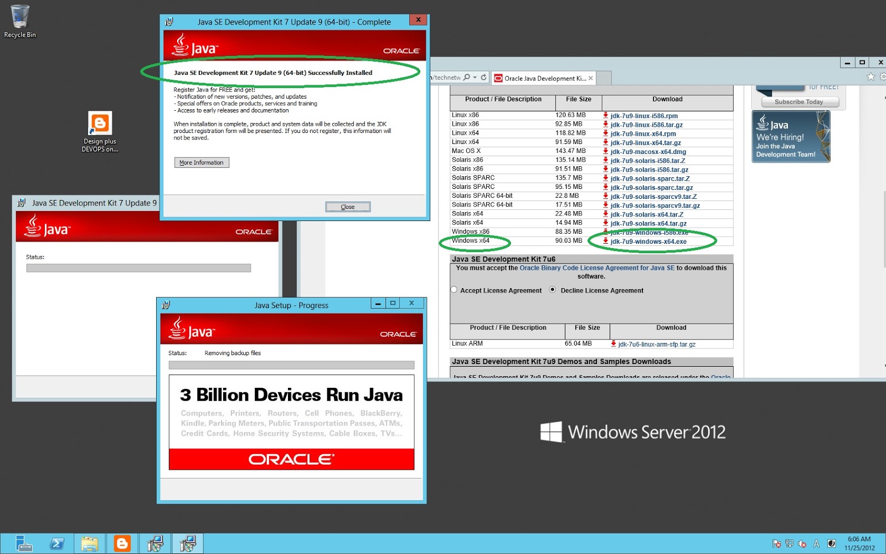This screenshot has width=886, height=554.
Task: Click the 'File Size' column header of the 7u9 table
Action: [x=579, y=99]
